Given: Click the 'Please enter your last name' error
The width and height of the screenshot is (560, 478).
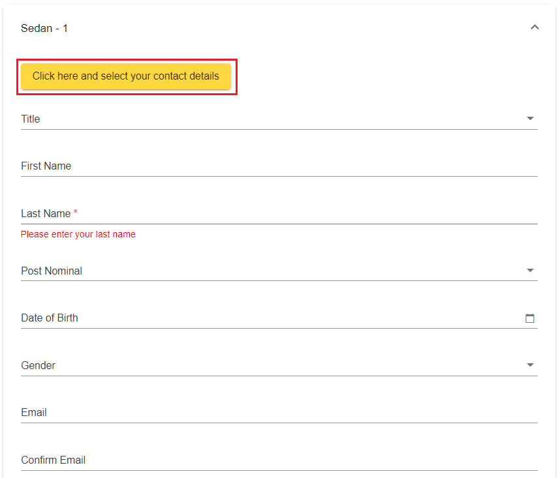Looking at the screenshot, I should pos(78,234).
